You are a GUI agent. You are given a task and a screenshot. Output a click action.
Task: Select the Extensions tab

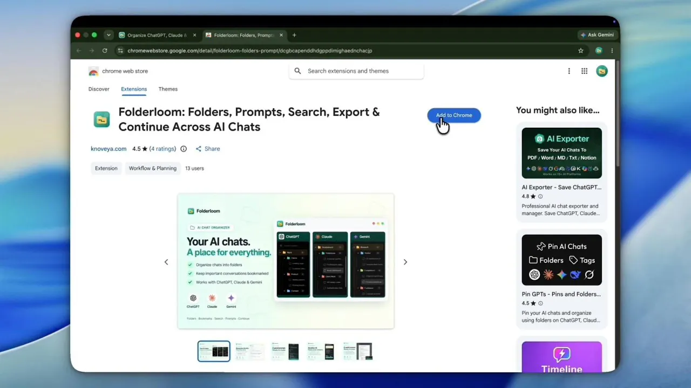[134, 89]
